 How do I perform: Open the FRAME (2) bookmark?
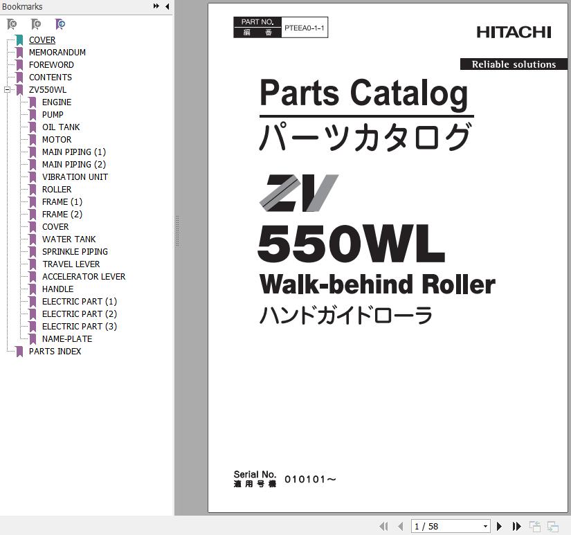tap(62, 214)
